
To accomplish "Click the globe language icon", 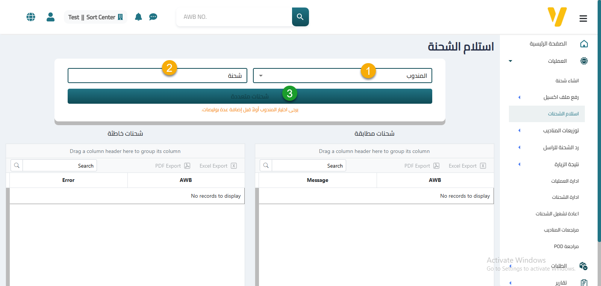I will 31,17.
